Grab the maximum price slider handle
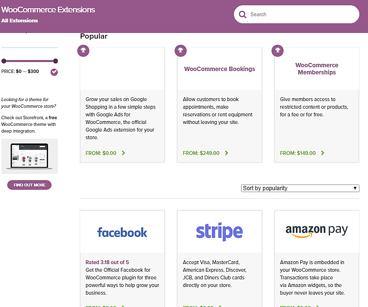Image resolution: width=368 pixels, height=307 pixels. (55, 61)
